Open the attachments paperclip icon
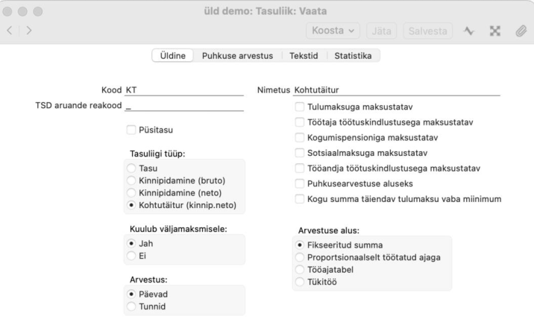 [521, 31]
